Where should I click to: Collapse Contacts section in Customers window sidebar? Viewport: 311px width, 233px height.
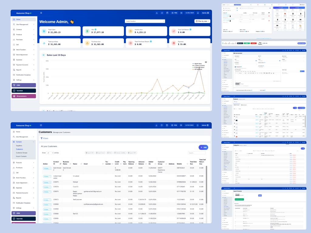point(24,142)
